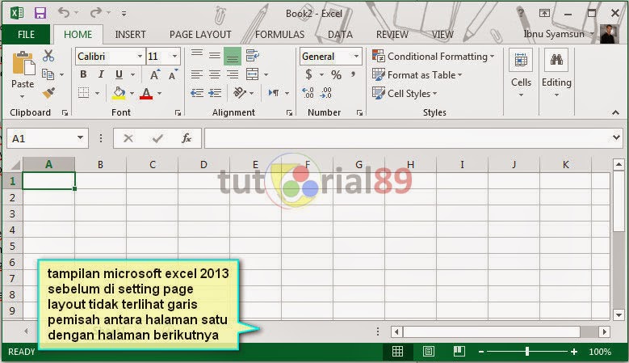The image size is (629, 363).
Task: Apply Comma Style format
Action: coord(354,74)
